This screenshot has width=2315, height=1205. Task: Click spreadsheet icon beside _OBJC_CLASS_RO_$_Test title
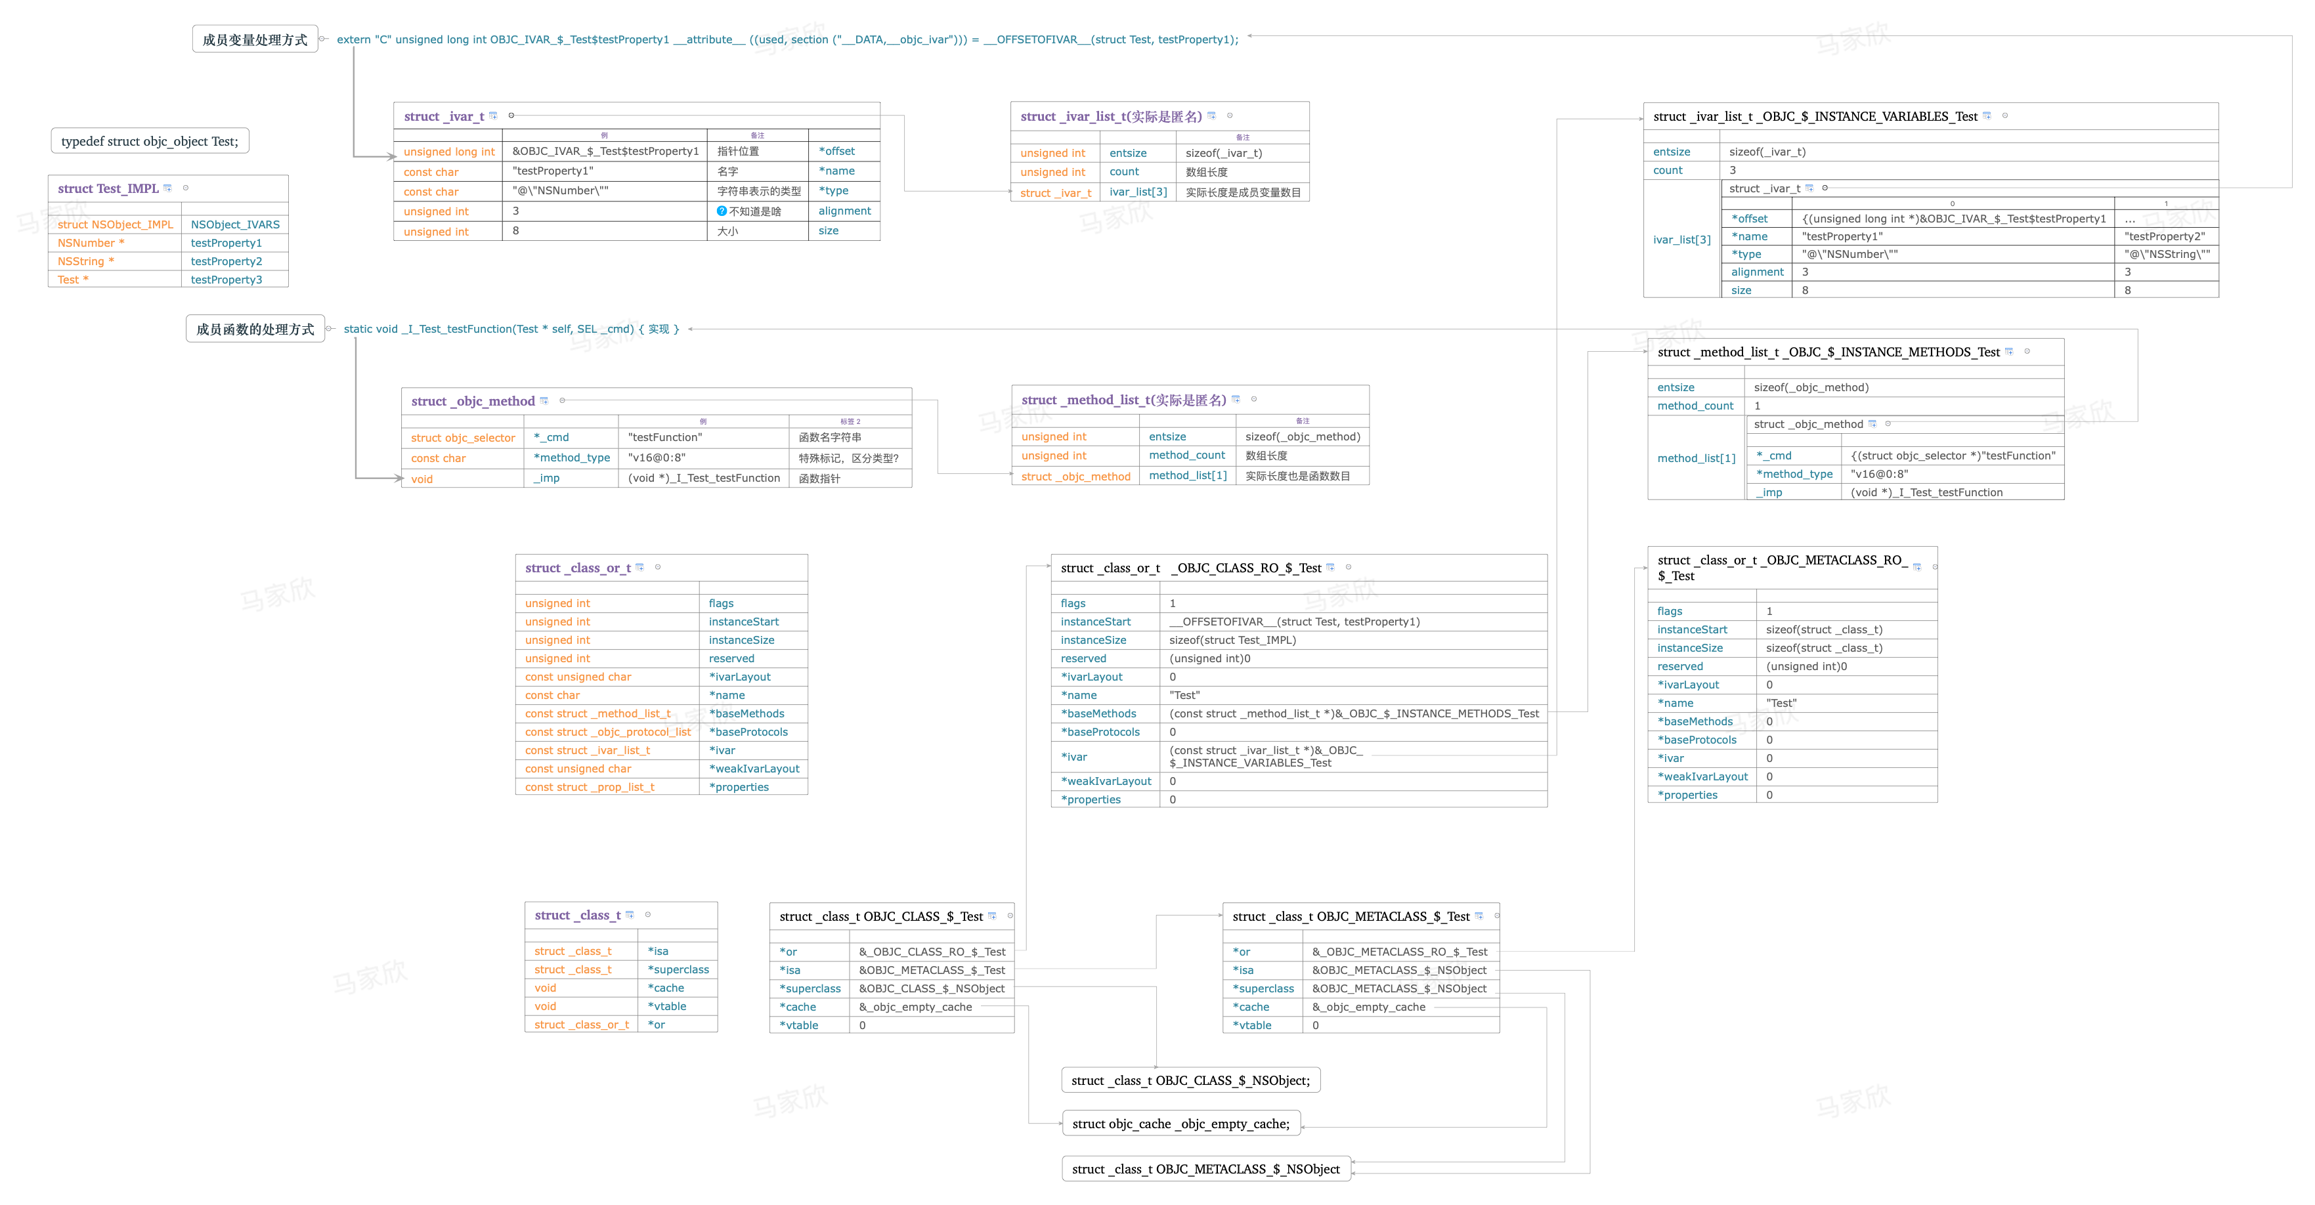[1330, 567]
